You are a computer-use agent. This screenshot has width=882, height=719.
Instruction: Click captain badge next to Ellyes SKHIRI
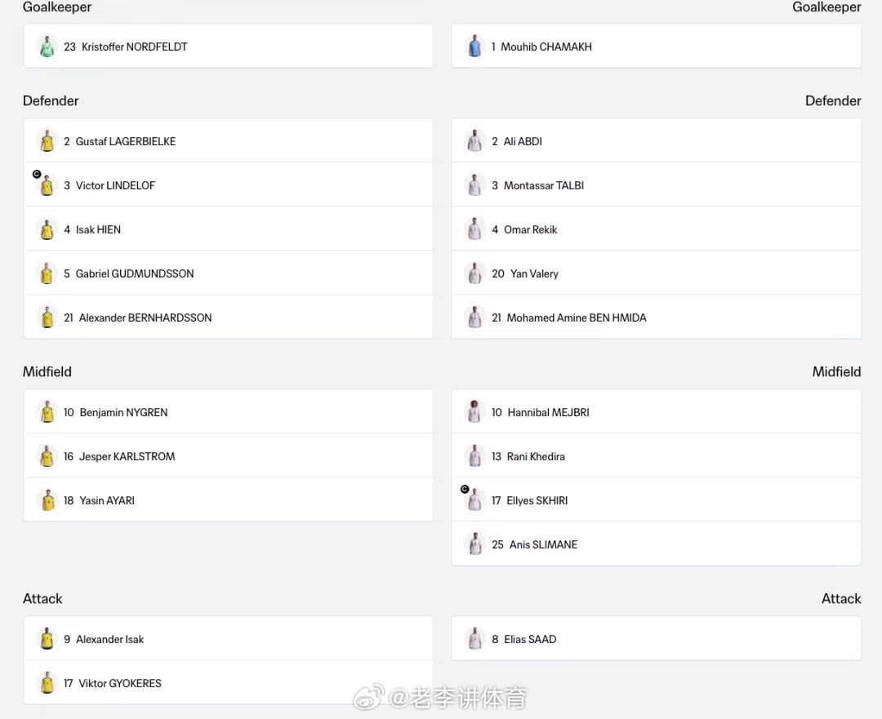pos(465,489)
